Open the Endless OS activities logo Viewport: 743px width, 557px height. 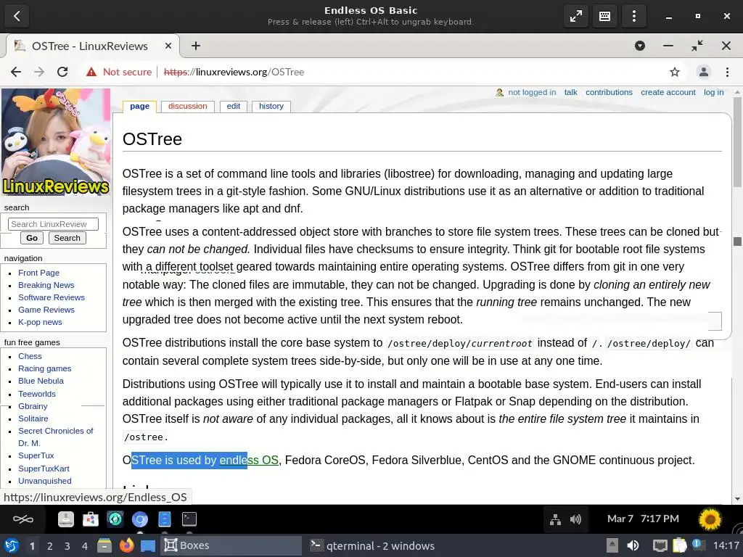click(22, 519)
